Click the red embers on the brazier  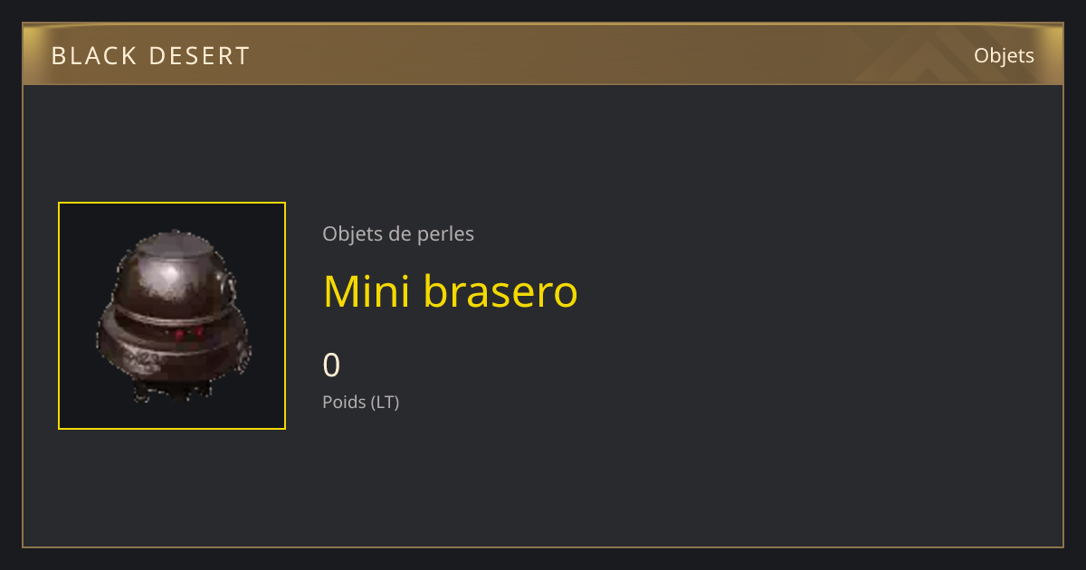[189, 333]
